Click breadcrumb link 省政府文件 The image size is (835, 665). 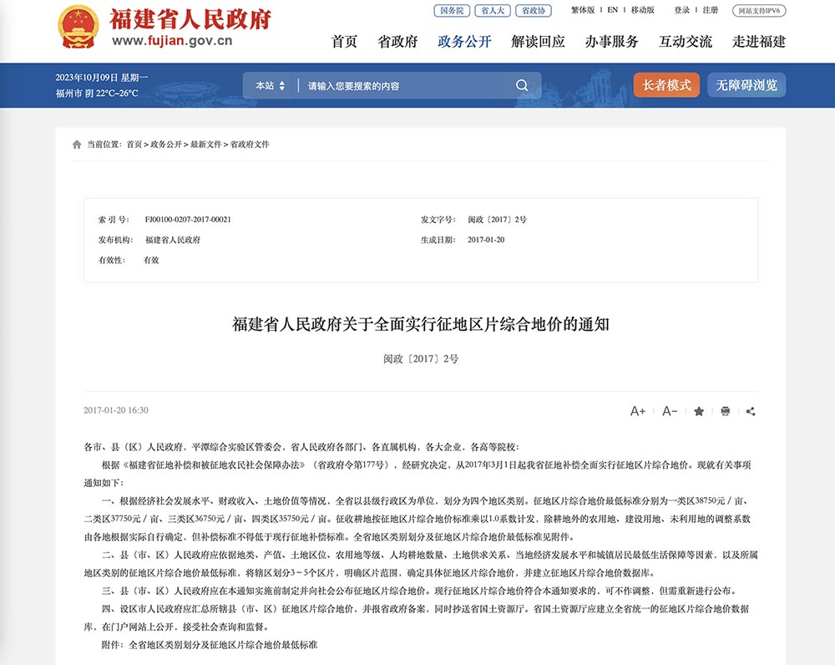click(250, 145)
